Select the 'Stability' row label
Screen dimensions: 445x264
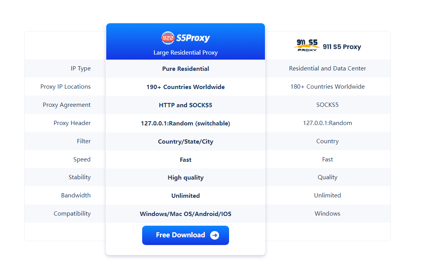[80, 177]
